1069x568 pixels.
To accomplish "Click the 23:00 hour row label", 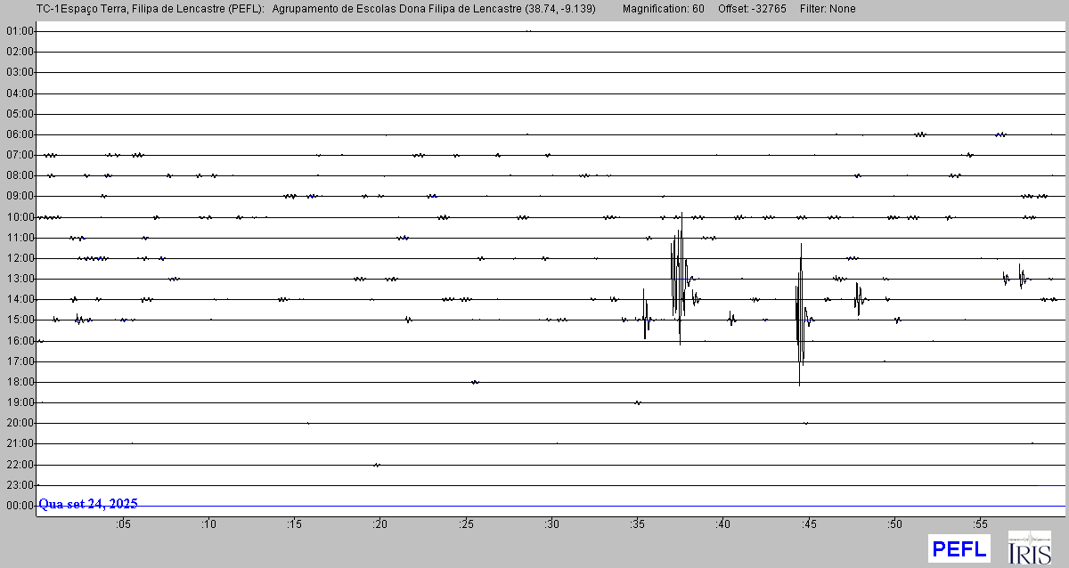I will coord(20,485).
